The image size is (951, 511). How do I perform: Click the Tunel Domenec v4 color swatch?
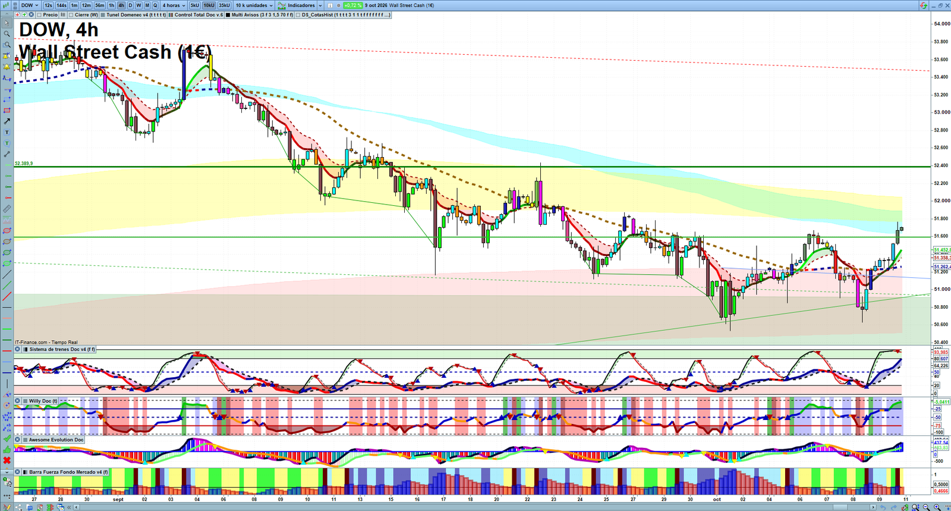pos(103,15)
